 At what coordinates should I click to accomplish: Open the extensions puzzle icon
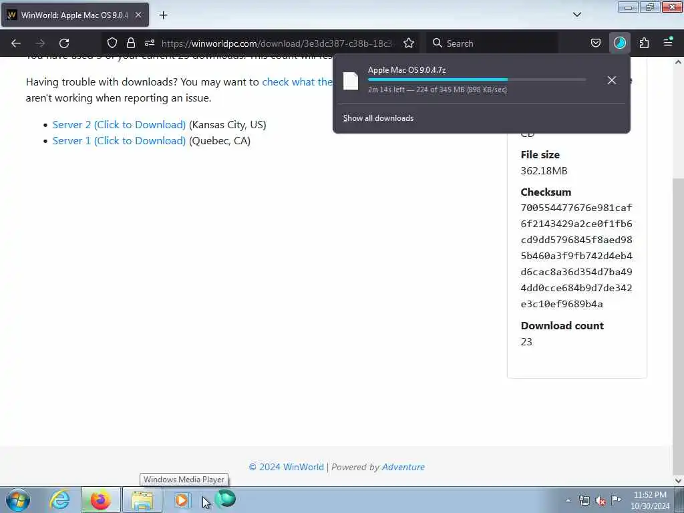point(644,43)
